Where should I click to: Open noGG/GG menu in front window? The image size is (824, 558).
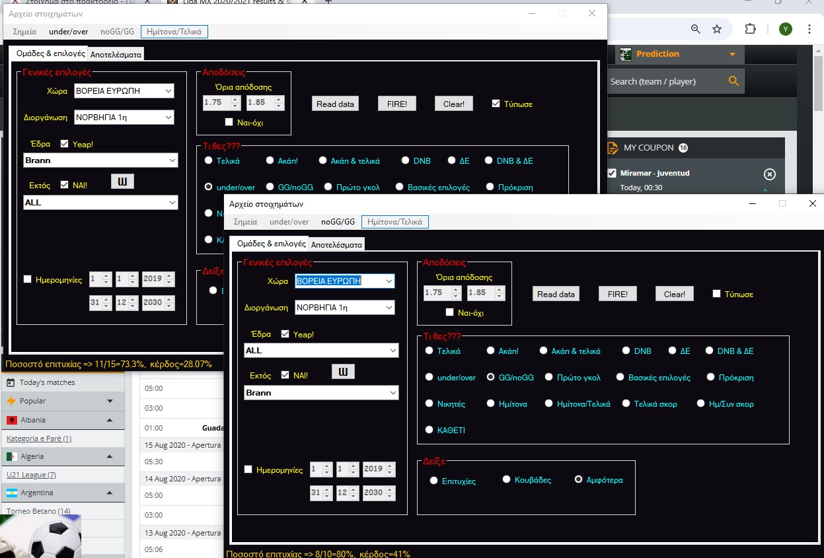338,222
